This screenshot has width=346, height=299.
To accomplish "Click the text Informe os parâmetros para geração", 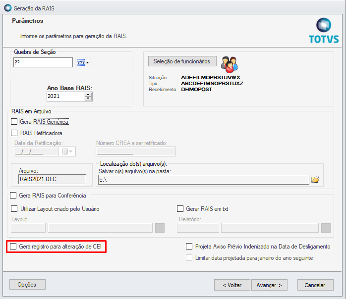I will (74, 36).
